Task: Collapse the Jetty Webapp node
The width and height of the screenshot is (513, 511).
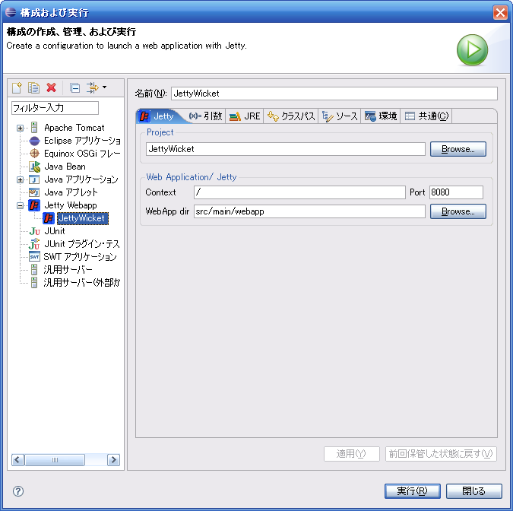Action: pos(21,205)
